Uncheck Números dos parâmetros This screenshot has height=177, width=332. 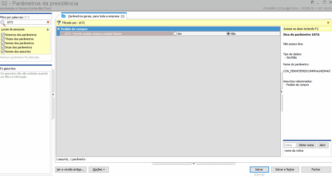coord(3,35)
